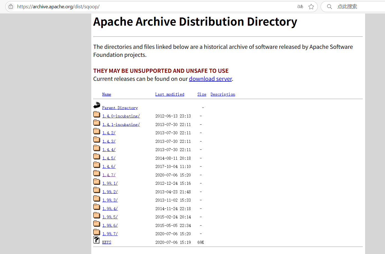Click the date 2017-10-04 11:10
The width and height of the screenshot is (385, 254).
pos(173,167)
